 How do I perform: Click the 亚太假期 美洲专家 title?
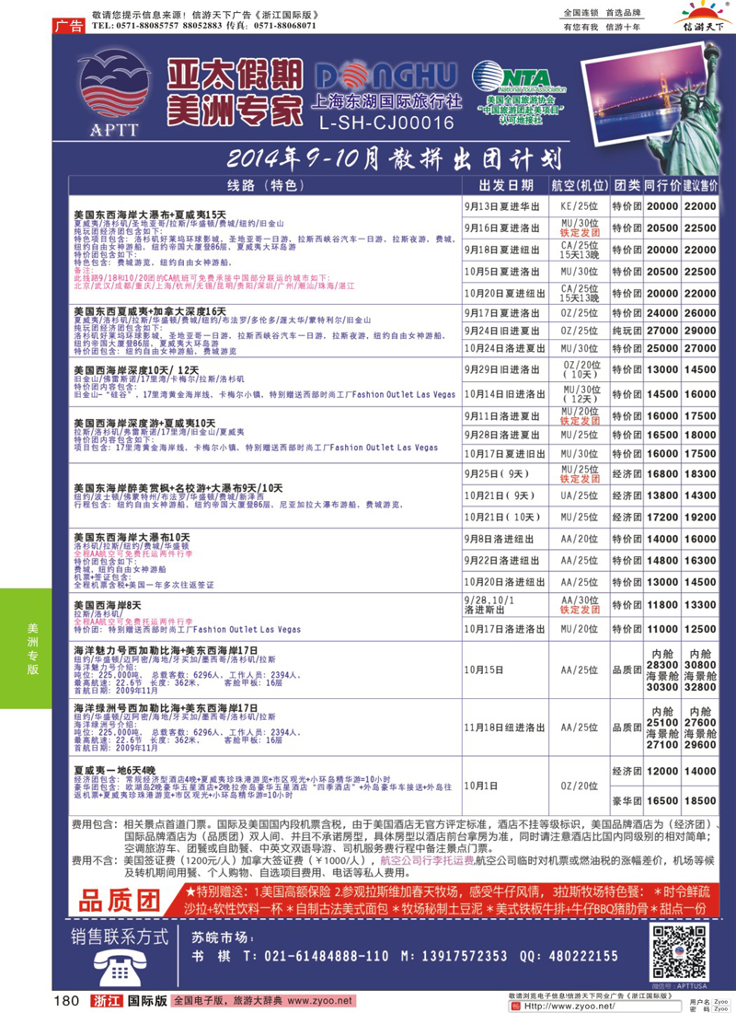[x=235, y=92]
